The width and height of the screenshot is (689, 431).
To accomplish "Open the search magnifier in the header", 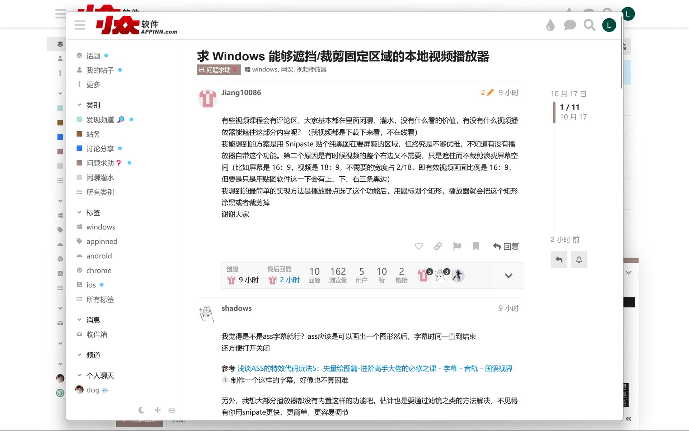I will tap(589, 25).
